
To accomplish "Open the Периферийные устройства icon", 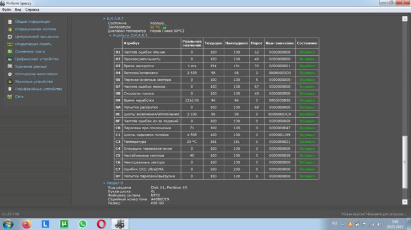I will [x=10, y=89].
